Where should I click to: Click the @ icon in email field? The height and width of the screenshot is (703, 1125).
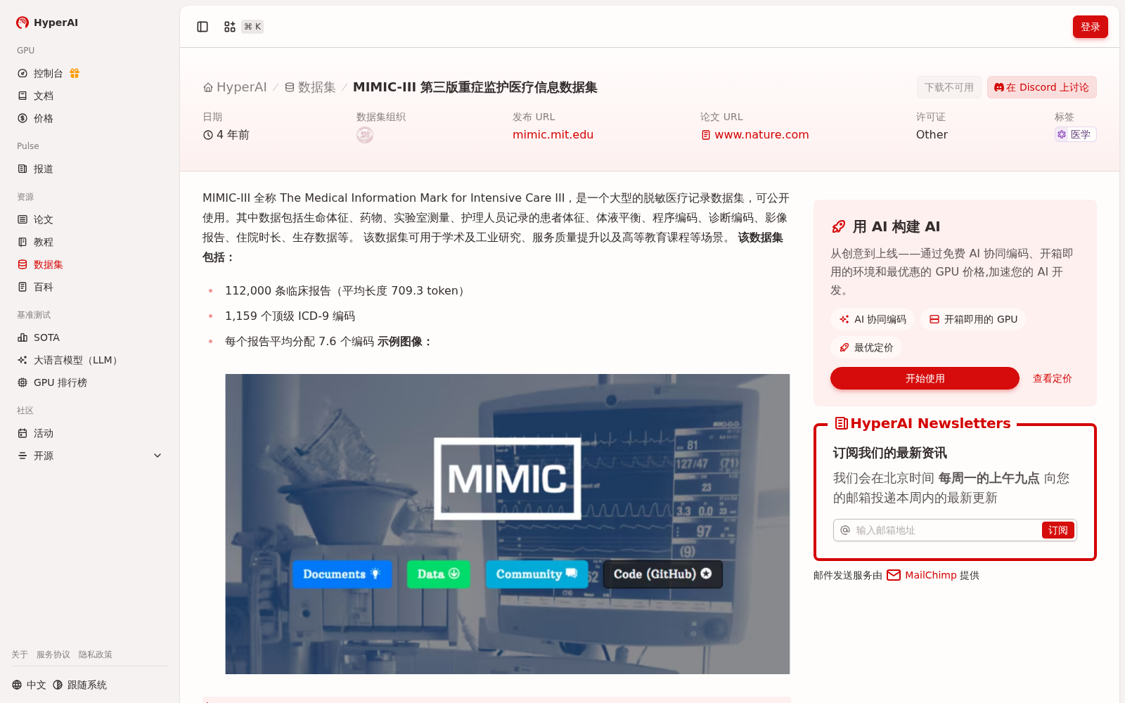click(845, 530)
